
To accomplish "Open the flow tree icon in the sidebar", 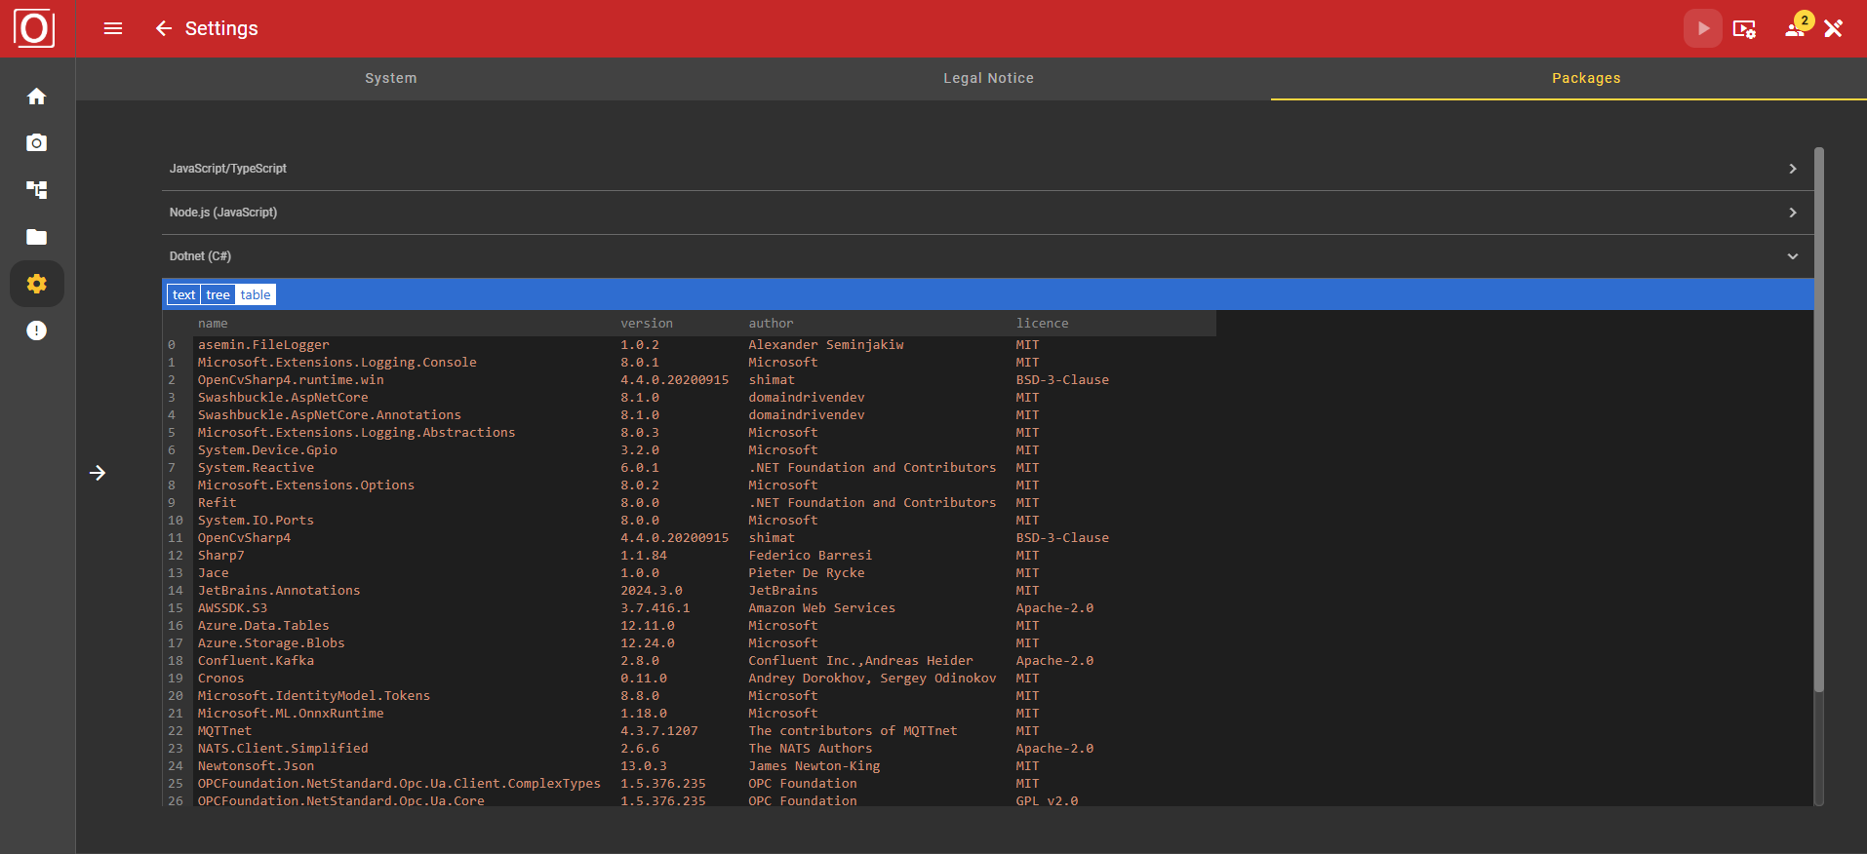I will tap(37, 190).
